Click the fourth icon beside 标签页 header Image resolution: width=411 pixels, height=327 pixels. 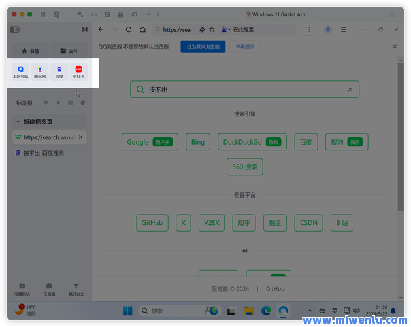pos(83,103)
